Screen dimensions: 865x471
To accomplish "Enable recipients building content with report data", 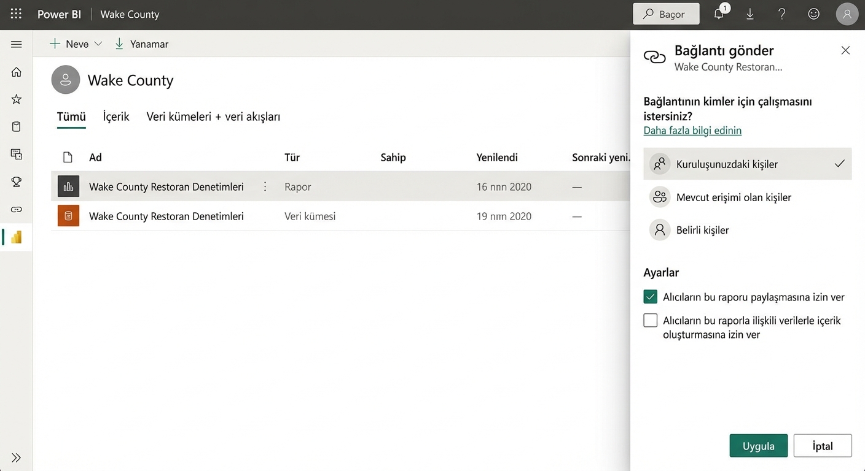I will 650,320.
